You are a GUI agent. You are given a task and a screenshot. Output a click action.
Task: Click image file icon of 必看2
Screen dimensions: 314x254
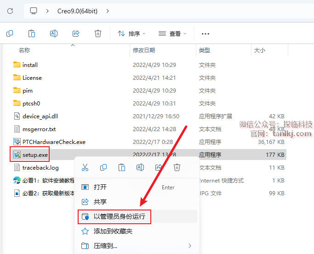pyautogui.click(x=17, y=193)
